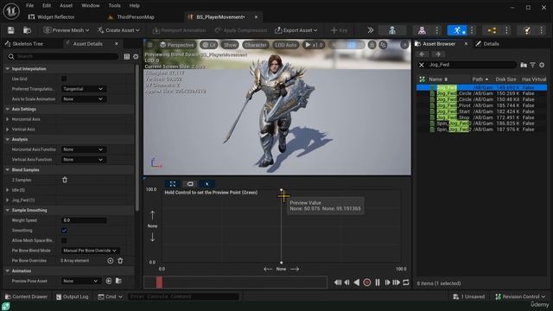Open Vertical Axis Function dropdown
This screenshot has height=311, width=553.
pyautogui.click(x=83, y=160)
